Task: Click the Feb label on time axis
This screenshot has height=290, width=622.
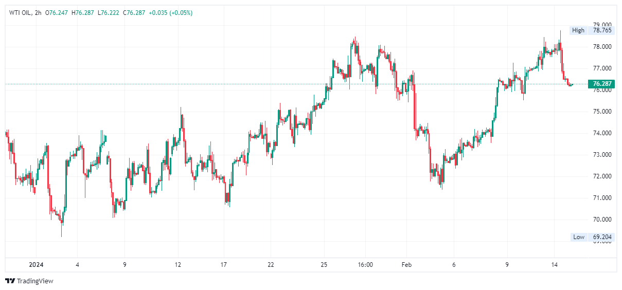Action: 406,265
